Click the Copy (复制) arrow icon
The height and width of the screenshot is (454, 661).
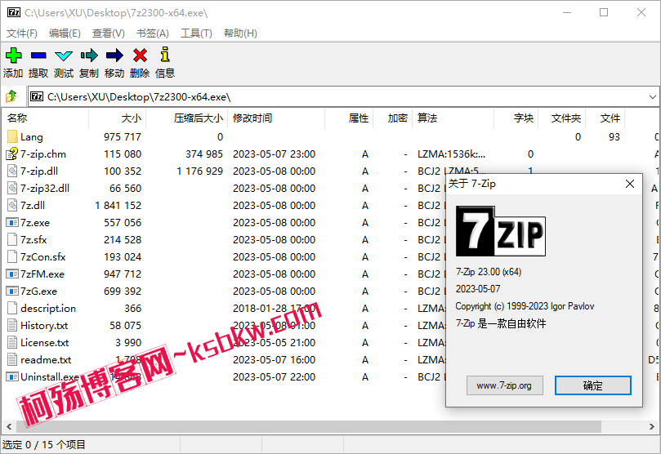pyautogui.click(x=89, y=56)
